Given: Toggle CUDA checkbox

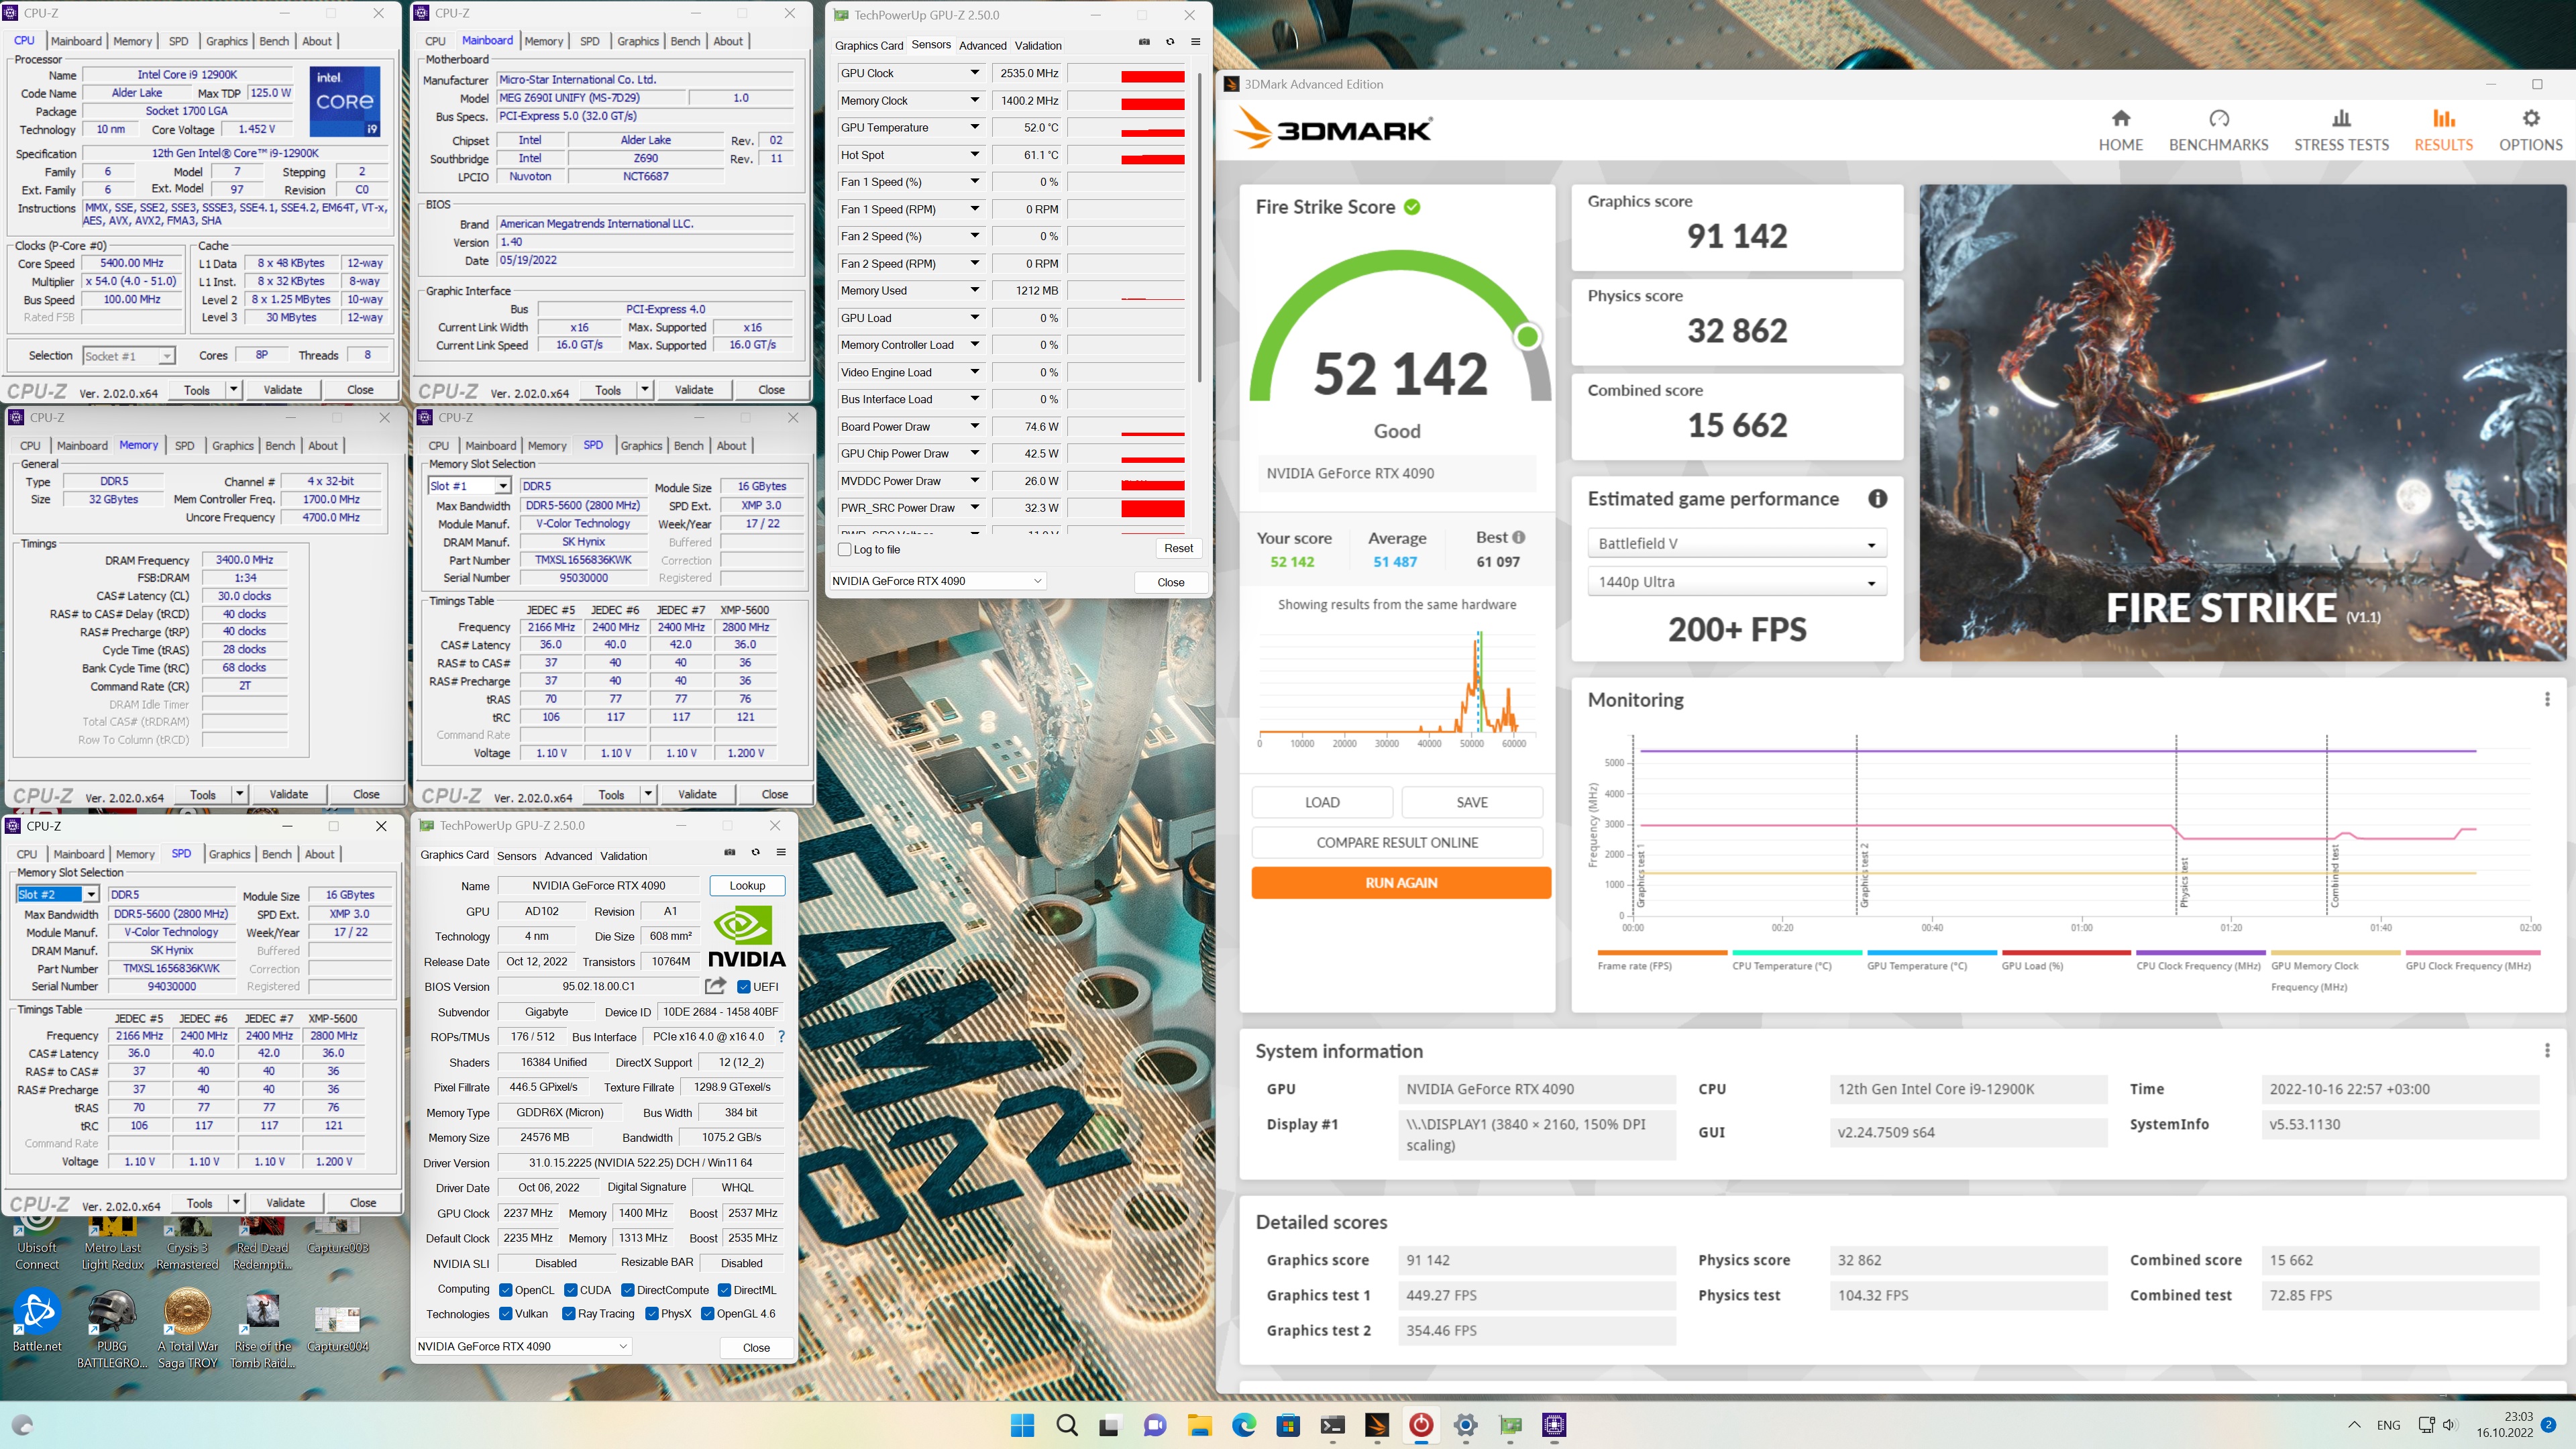Looking at the screenshot, I should pyautogui.click(x=570, y=1290).
